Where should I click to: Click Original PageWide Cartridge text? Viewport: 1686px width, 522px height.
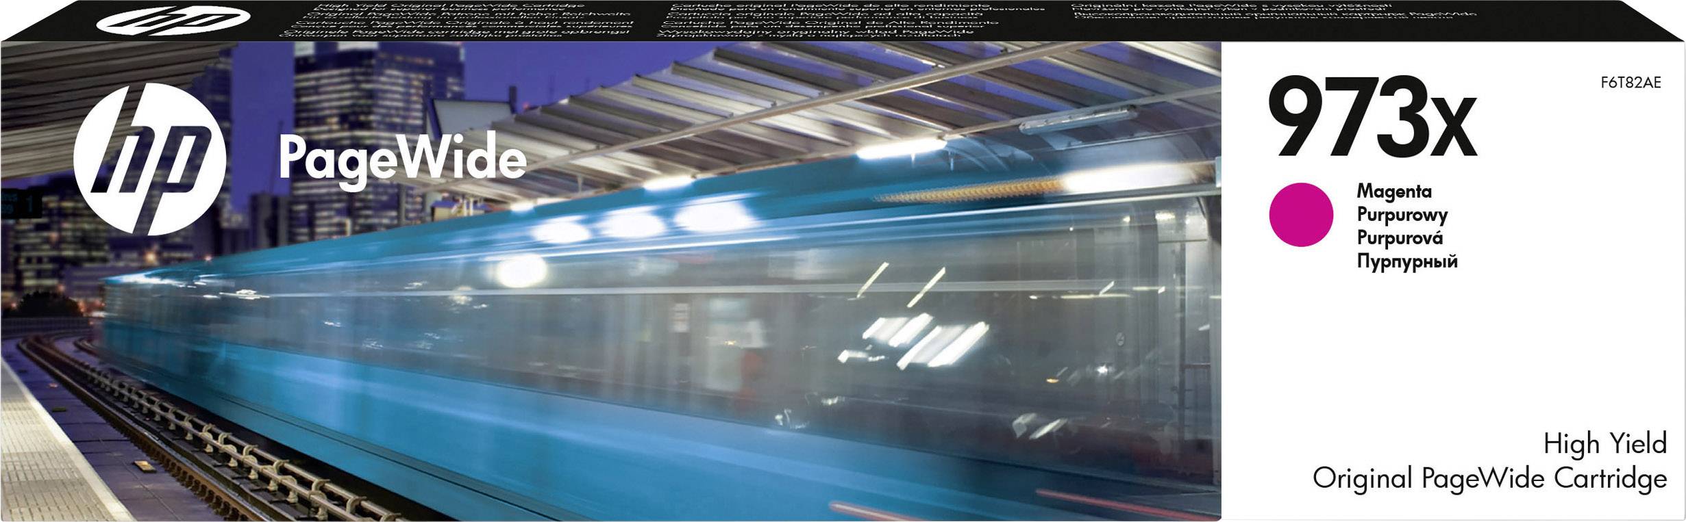(x=1489, y=478)
